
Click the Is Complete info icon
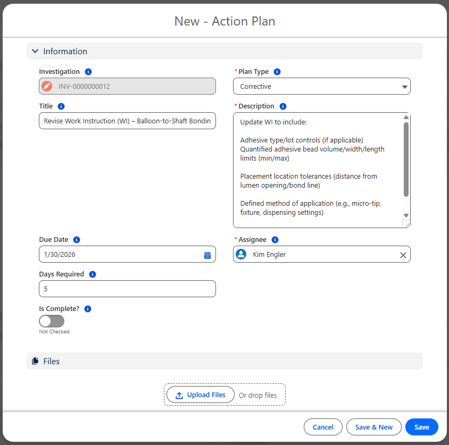click(88, 309)
